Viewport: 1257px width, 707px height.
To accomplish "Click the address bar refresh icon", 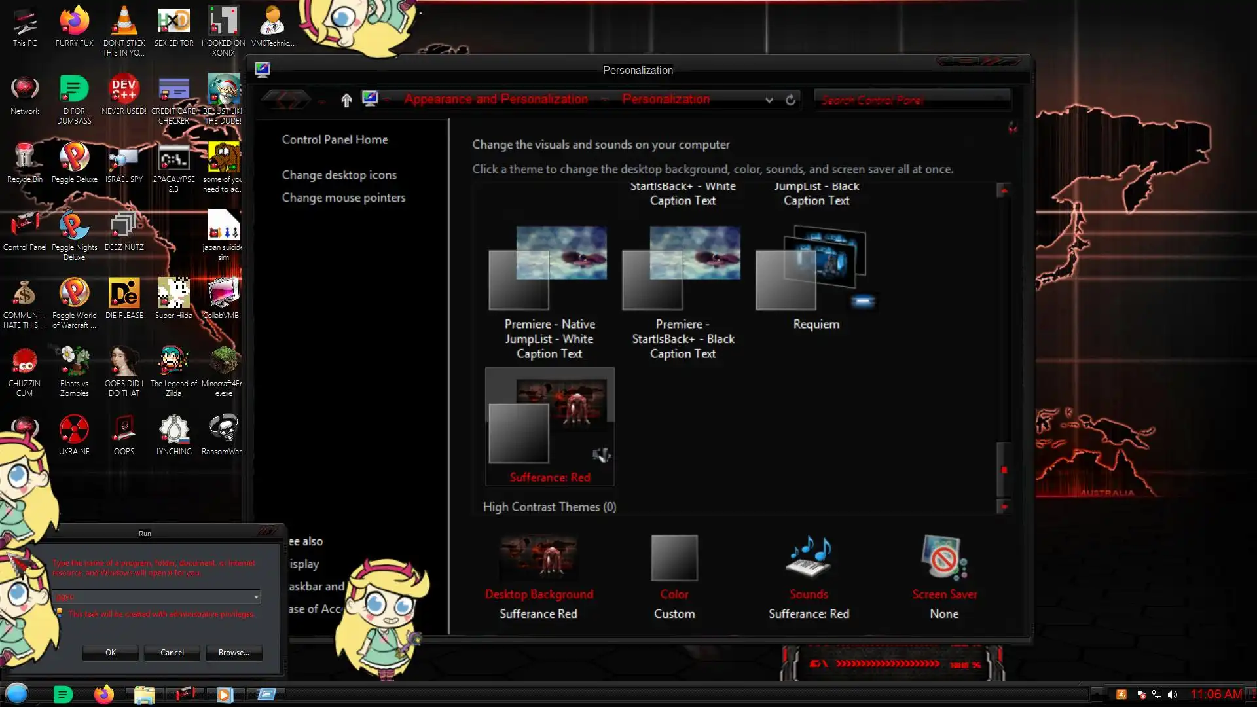I will click(790, 100).
